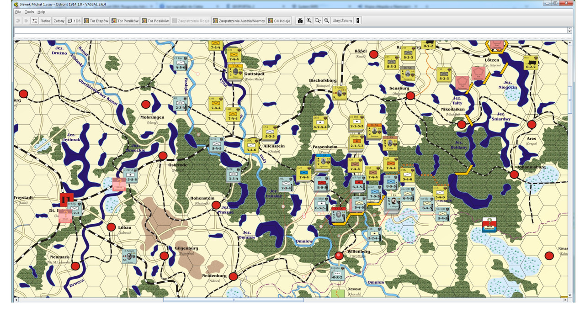The width and height of the screenshot is (585, 327).
Task: Toggle Ukryj Żetony to hide counters
Action: pyautogui.click(x=342, y=21)
